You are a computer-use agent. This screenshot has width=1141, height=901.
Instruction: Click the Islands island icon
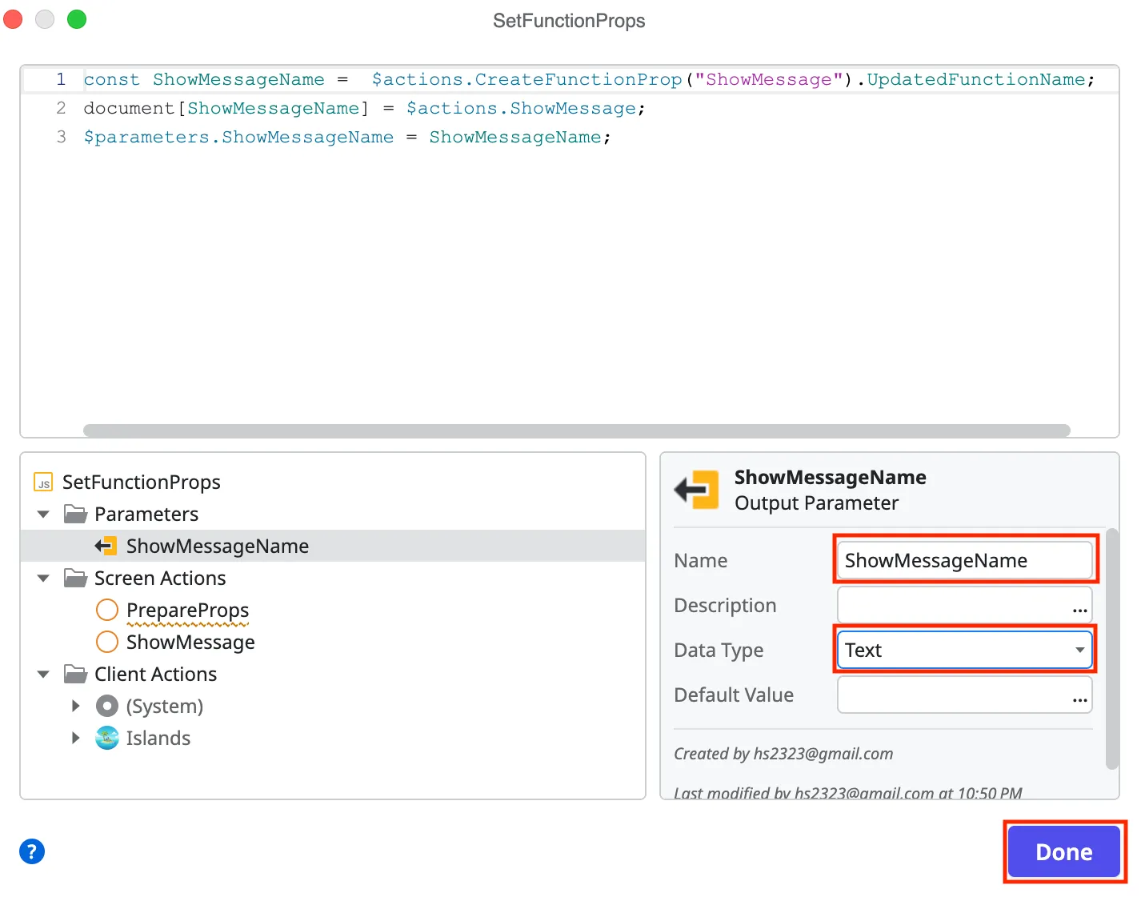[x=106, y=738]
